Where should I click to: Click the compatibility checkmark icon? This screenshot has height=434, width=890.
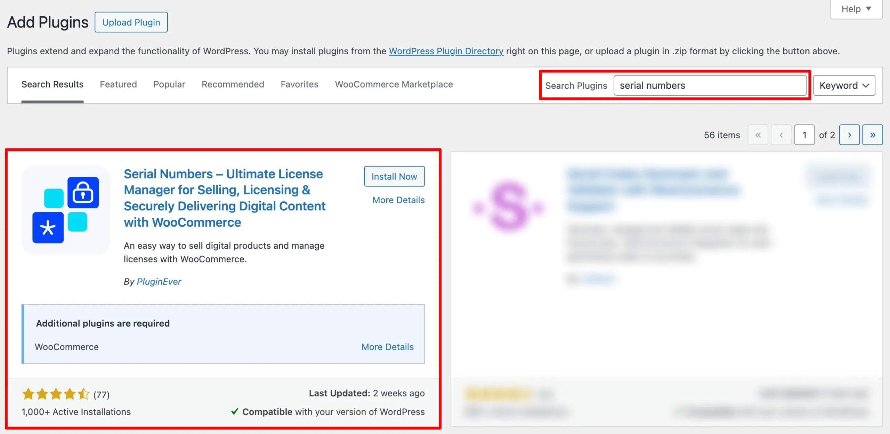click(x=235, y=411)
